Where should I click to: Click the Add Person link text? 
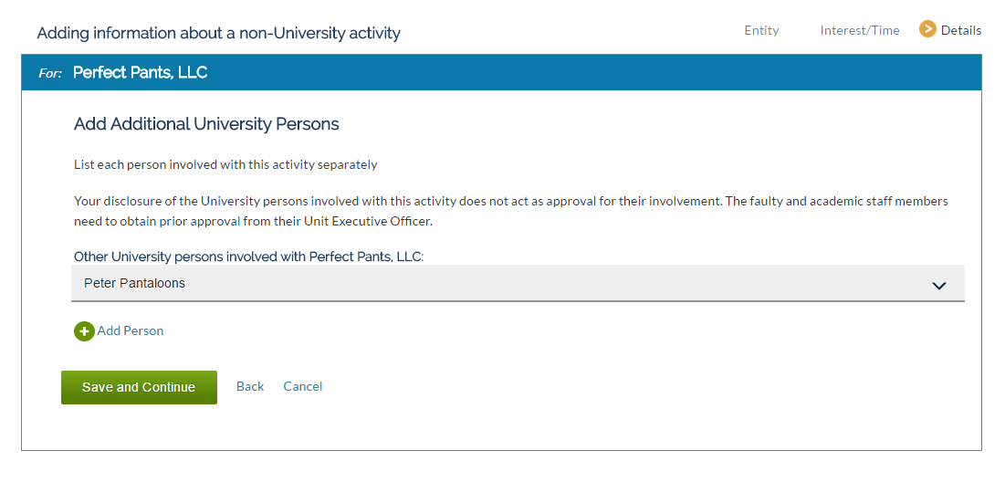point(131,330)
